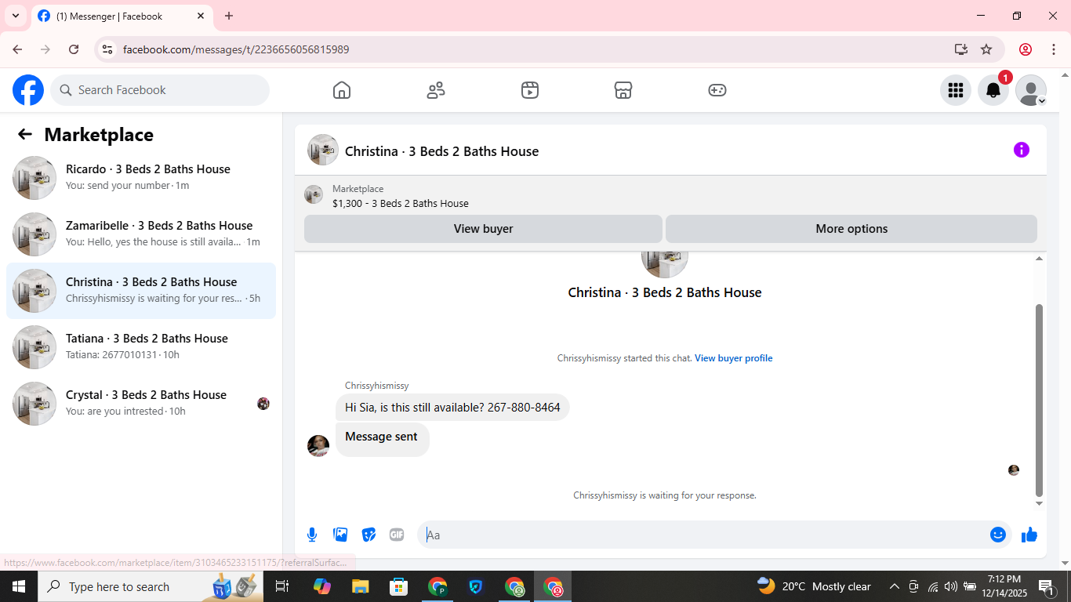Screen dimensions: 1071x602
Task: Click the listing thumbnail in Marketplace bar
Action: tap(314, 194)
